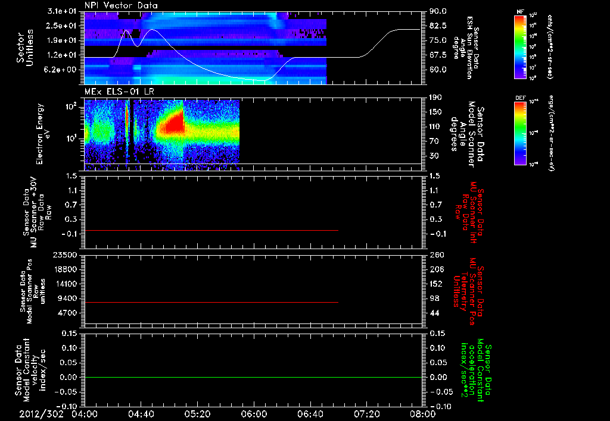Screen dimensions: 610x421
Task: Click the red line in Scanner Pos panel
Action: coord(211,302)
